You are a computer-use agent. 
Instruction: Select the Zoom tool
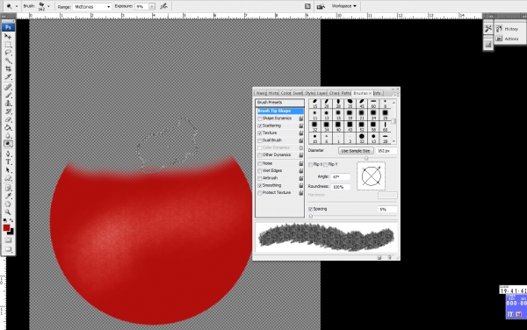tap(8, 212)
